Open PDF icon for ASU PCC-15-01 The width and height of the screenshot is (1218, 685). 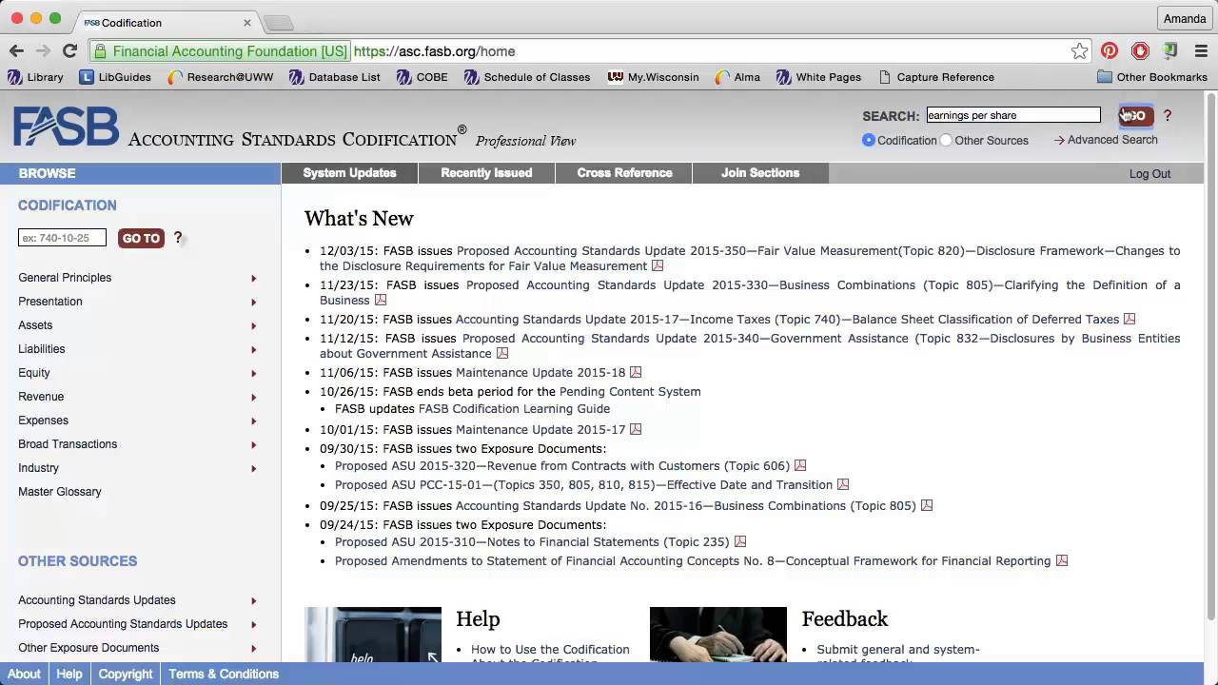(x=843, y=485)
